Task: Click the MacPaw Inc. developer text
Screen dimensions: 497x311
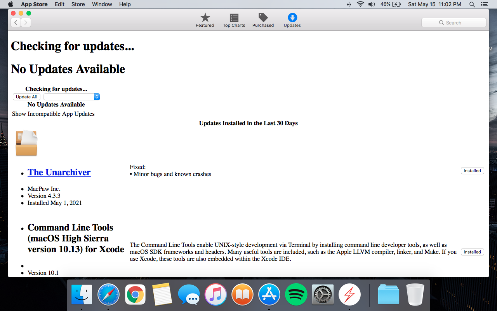Action: click(44, 189)
